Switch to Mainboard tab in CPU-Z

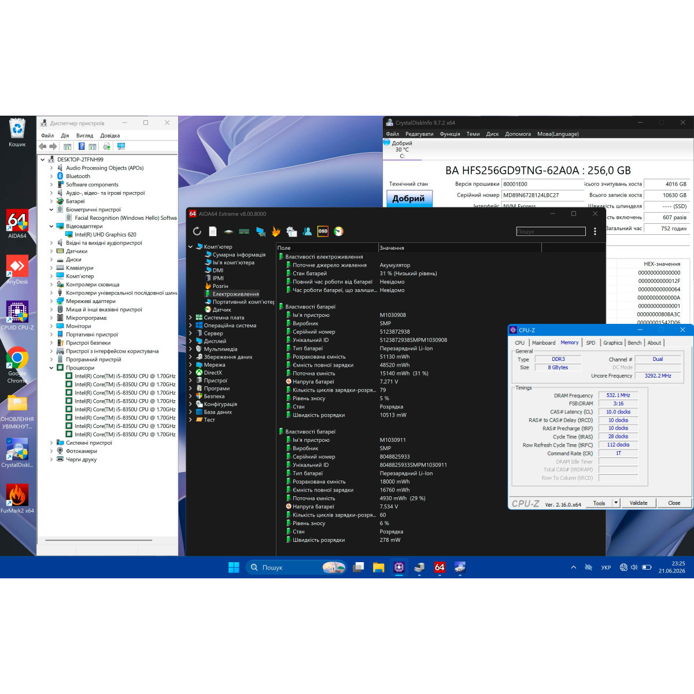click(544, 343)
